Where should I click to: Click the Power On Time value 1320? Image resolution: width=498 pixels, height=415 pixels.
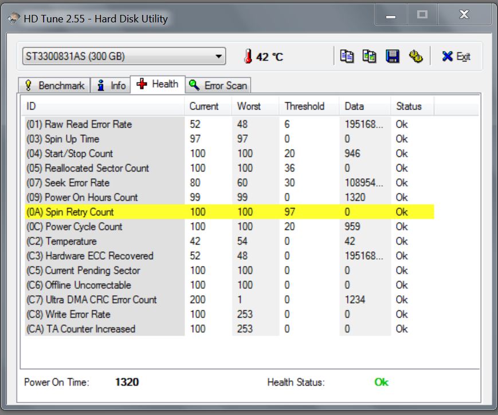(127, 382)
